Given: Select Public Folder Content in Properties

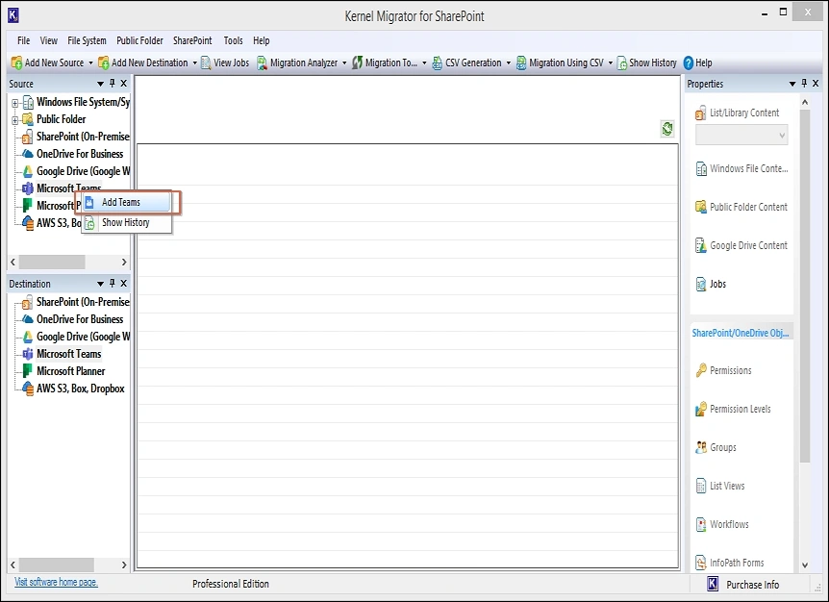Looking at the screenshot, I should pos(741,207).
